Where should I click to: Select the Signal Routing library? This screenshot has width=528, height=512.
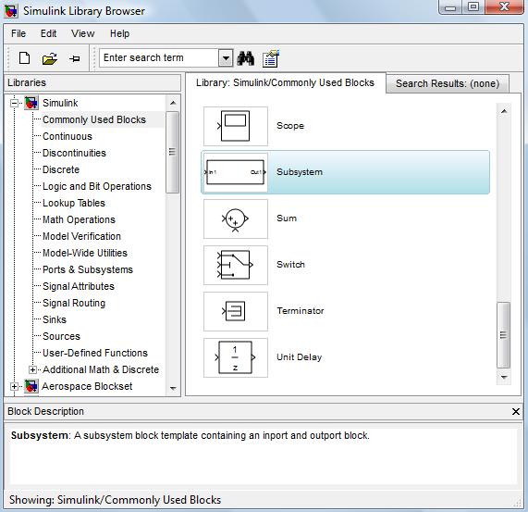coord(74,303)
